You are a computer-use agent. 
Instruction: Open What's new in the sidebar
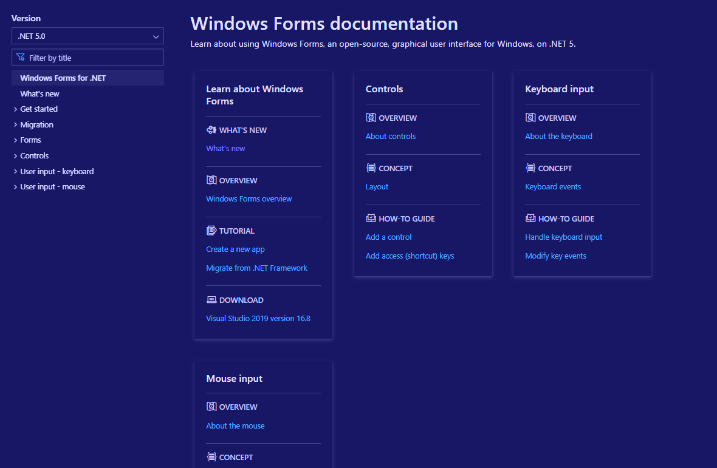39,93
